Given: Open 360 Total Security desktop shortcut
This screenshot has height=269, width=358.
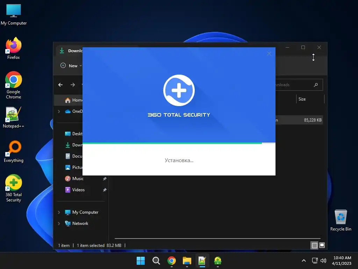Looking at the screenshot, I should tap(14, 188).
